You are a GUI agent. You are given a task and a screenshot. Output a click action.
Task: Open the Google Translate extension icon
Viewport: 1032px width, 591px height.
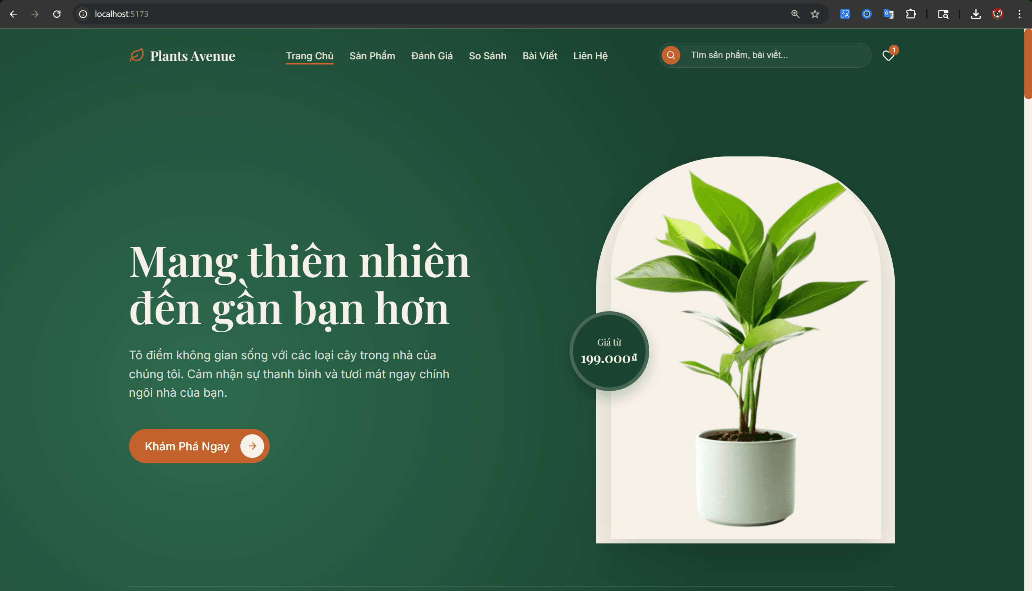click(889, 14)
